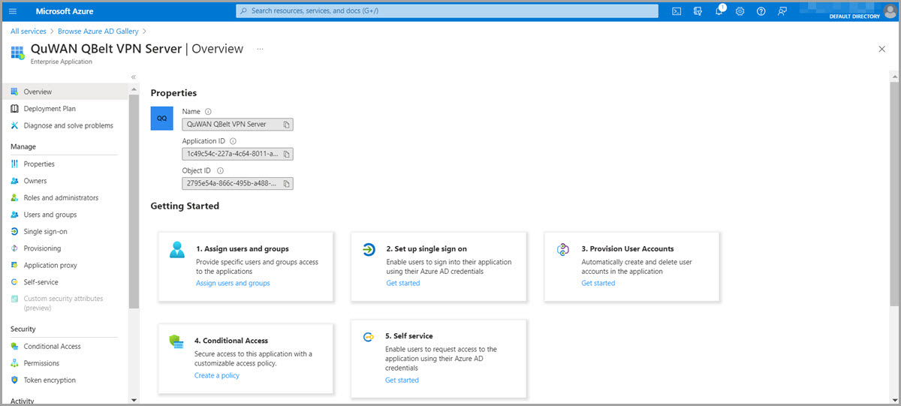The height and width of the screenshot is (406, 901).
Task: Open the more options ellipsis beside Overview
Action: click(261, 49)
